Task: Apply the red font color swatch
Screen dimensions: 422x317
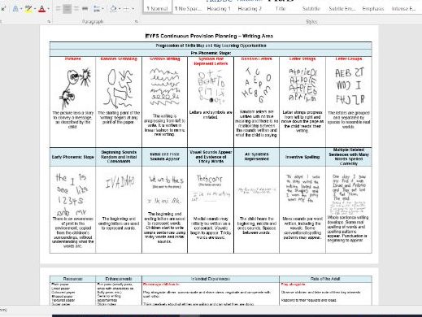Action: pos(41,9)
